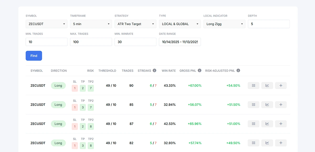This screenshot has height=152, width=315.
Task: Click risk-adjusted PNL +51.50%
Action: click(234, 105)
